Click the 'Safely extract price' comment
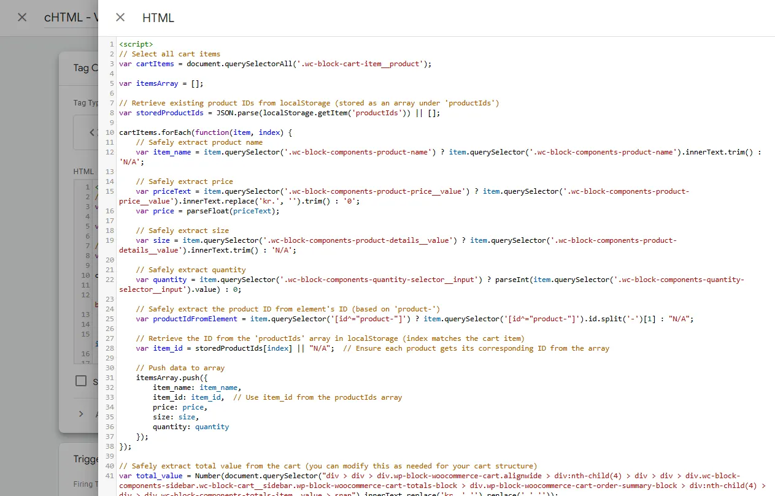 point(184,181)
